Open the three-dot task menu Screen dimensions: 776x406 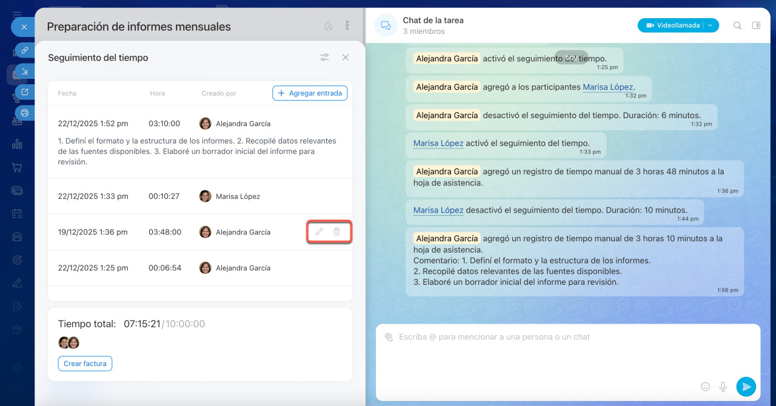[347, 26]
